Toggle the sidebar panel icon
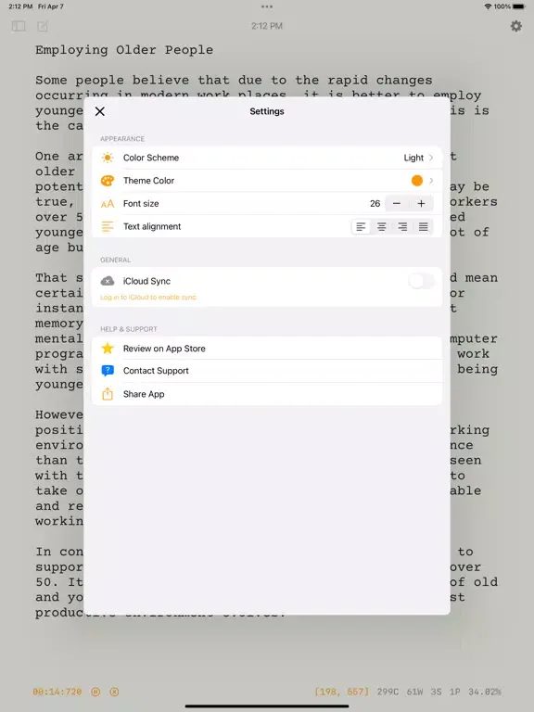Viewport: 534px width, 712px height. [19, 26]
